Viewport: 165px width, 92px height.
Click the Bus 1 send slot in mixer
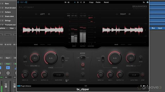point(8,58)
